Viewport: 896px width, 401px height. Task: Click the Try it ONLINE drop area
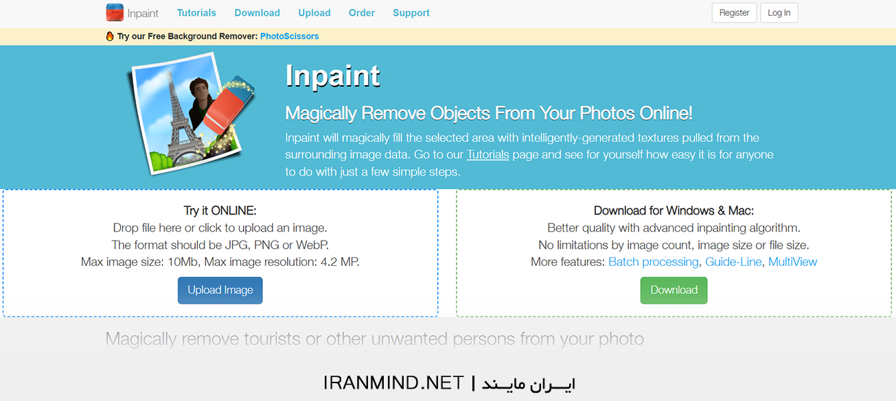point(220,236)
